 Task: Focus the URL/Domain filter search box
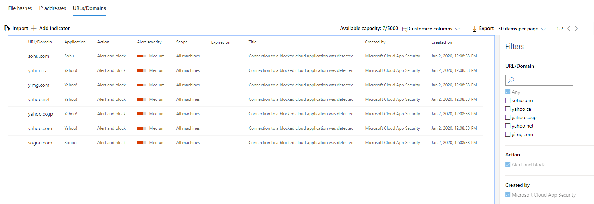(539, 80)
